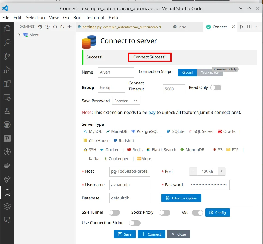Split the editor right
The image size is (263, 244).
(x=249, y=27)
